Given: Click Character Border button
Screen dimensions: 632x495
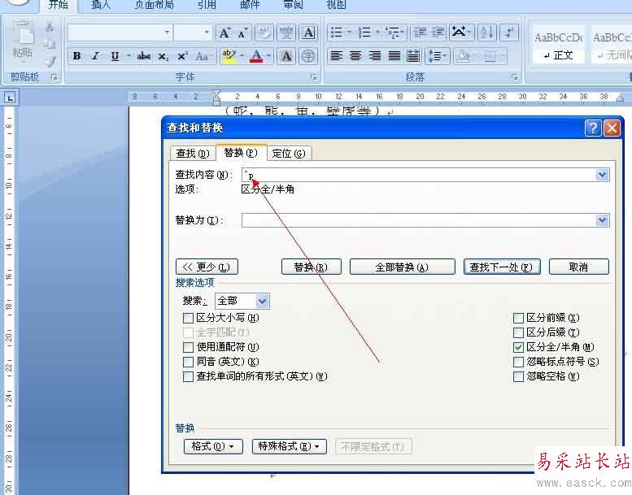Looking at the screenshot, I should point(308,33).
